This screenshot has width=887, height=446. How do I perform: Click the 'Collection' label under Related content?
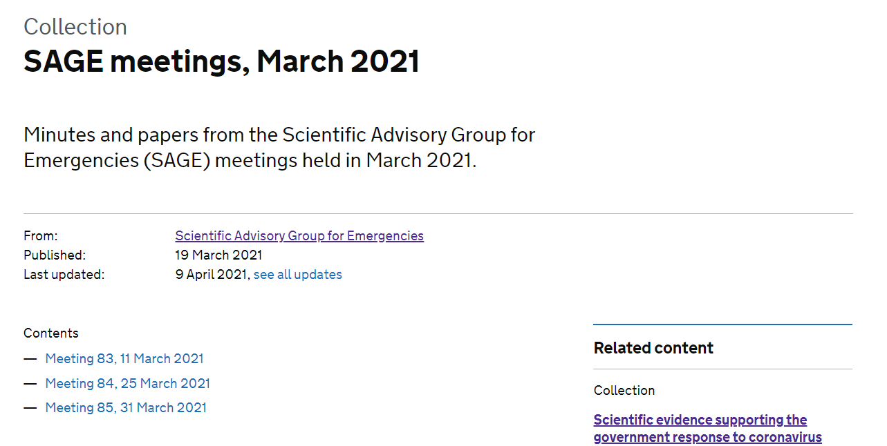624,391
